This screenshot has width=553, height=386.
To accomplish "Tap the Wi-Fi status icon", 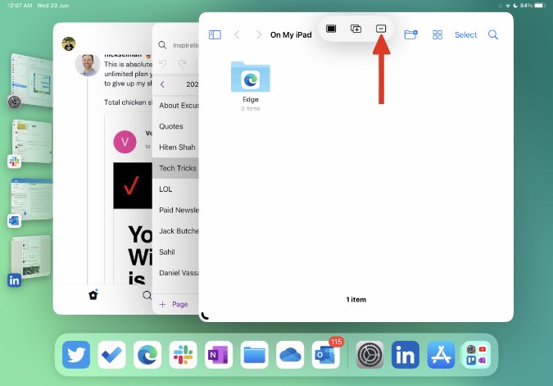I will [508, 6].
